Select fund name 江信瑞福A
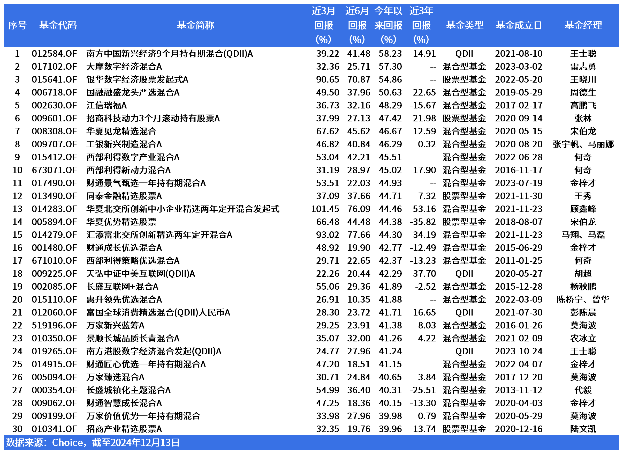Viewport: 623px width, 454px height. point(106,105)
